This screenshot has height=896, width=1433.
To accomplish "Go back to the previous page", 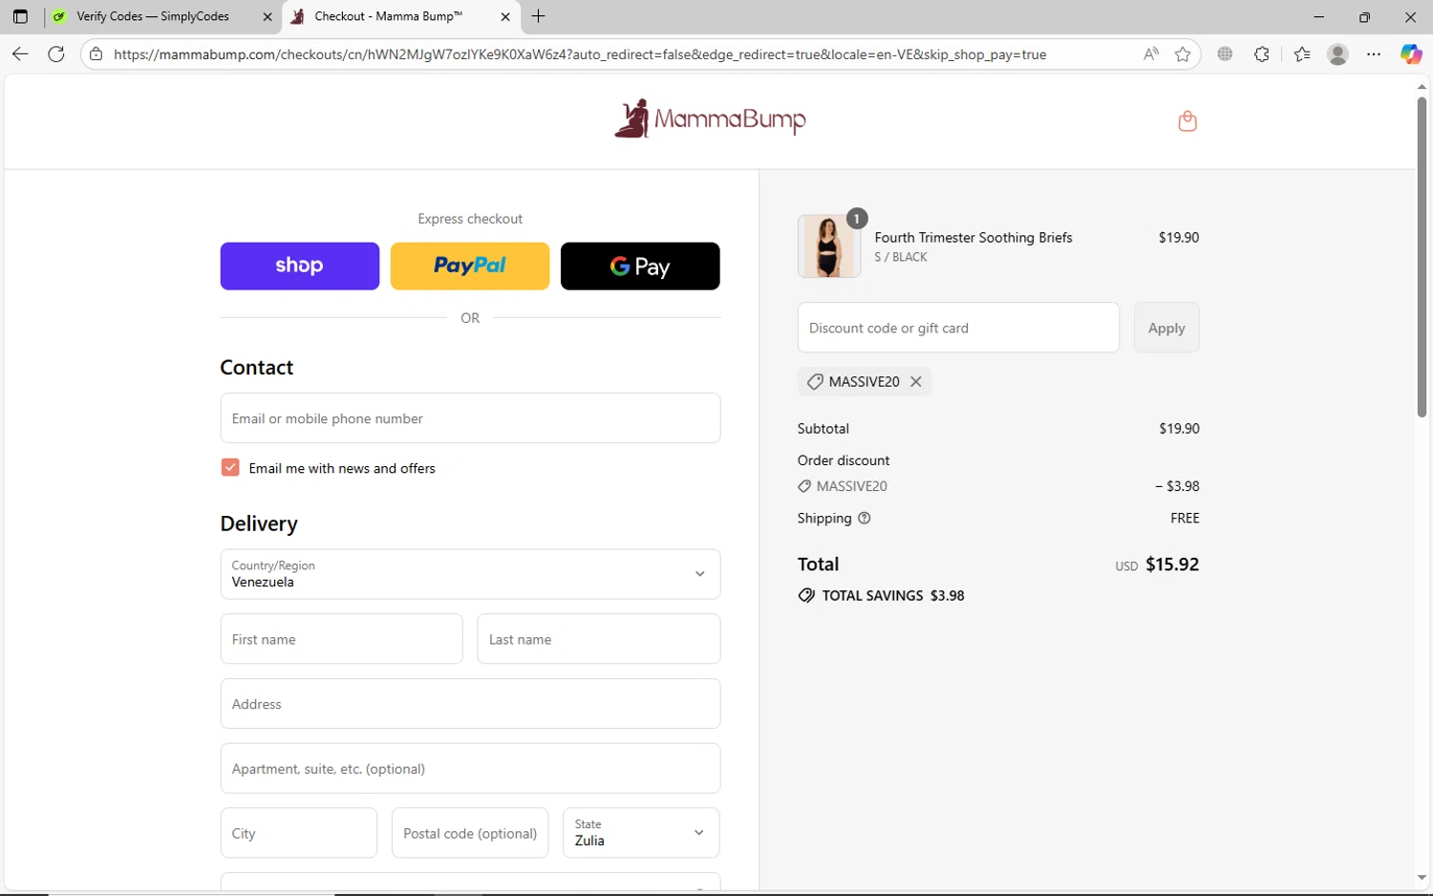I will (20, 54).
